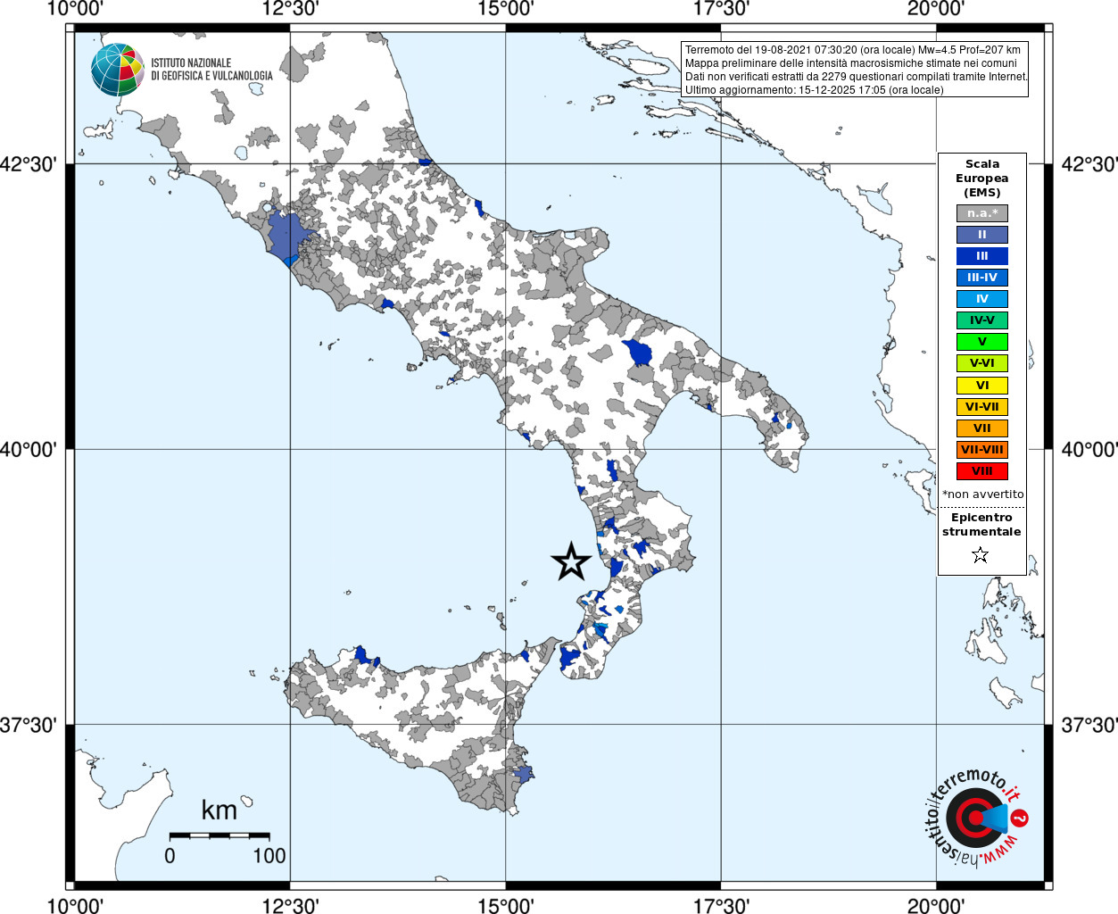Click the large blue Rome municipality area
The image size is (1118, 914).
(288, 236)
